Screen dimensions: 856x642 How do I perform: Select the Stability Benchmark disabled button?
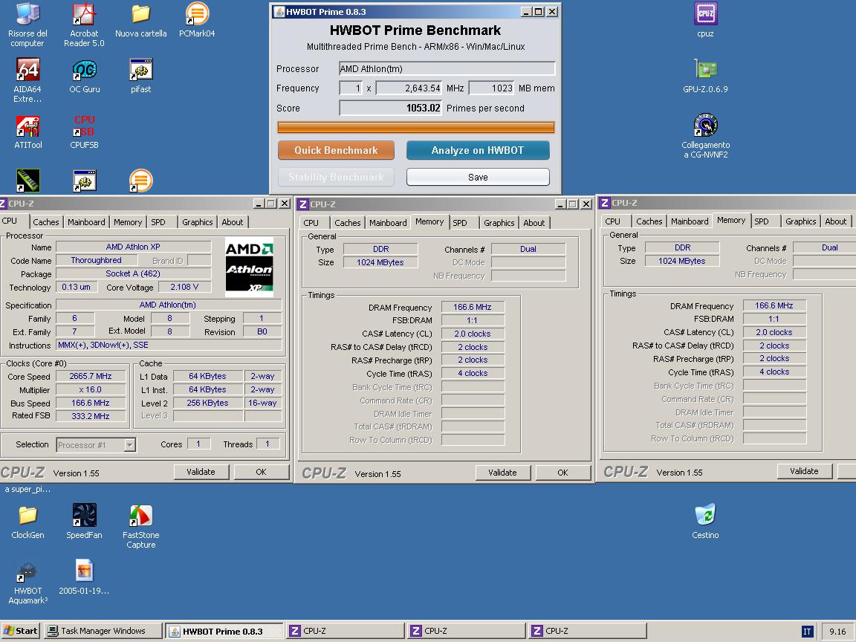pos(337,177)
